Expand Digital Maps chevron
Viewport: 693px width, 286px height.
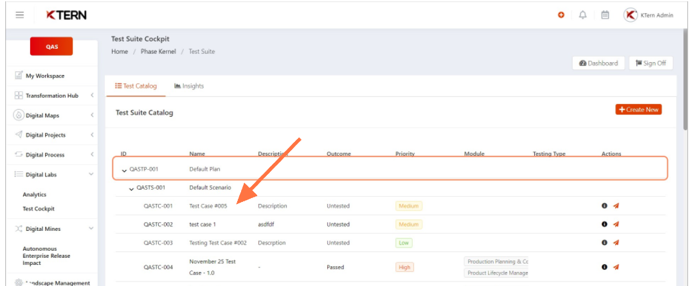[x=91, y=115]
